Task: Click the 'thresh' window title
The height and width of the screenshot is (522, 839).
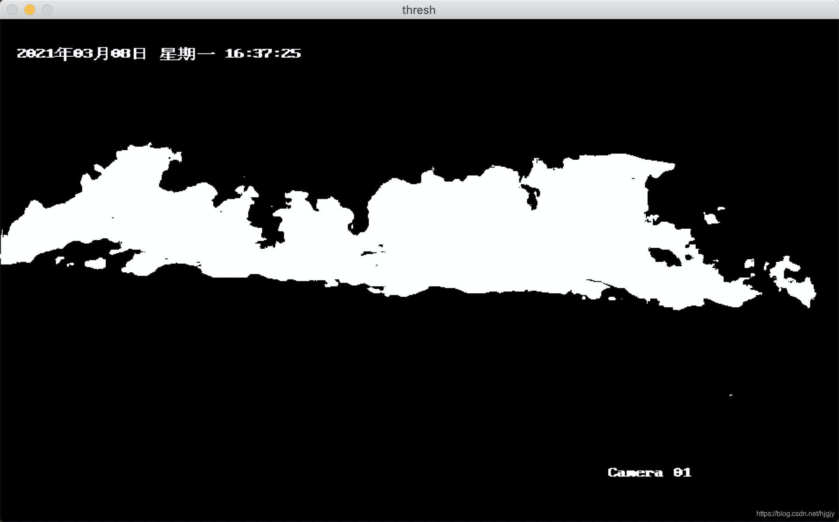Action: coord(419,10)
